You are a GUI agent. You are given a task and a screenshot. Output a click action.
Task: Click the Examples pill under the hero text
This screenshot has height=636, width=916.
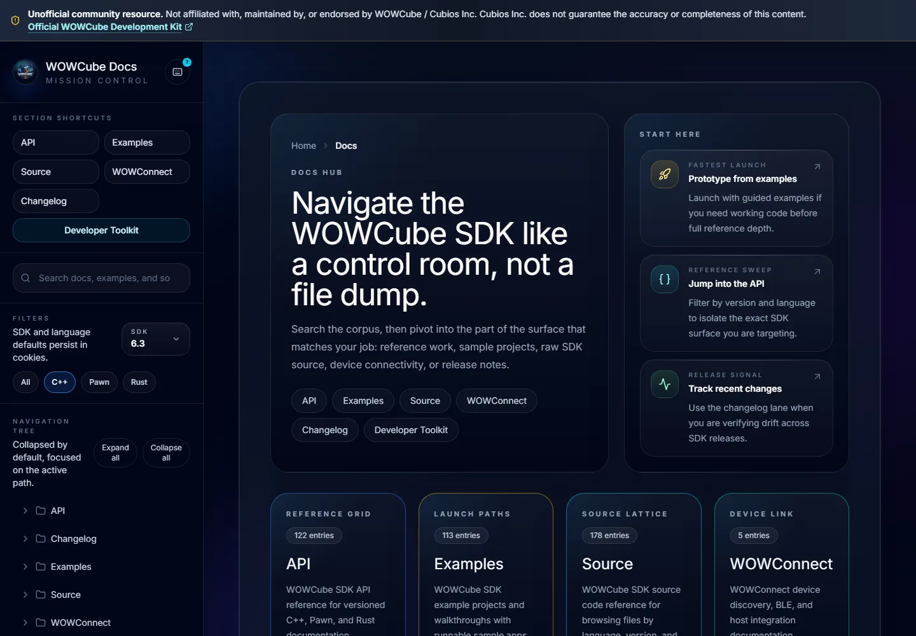click(x=363, y=401)
